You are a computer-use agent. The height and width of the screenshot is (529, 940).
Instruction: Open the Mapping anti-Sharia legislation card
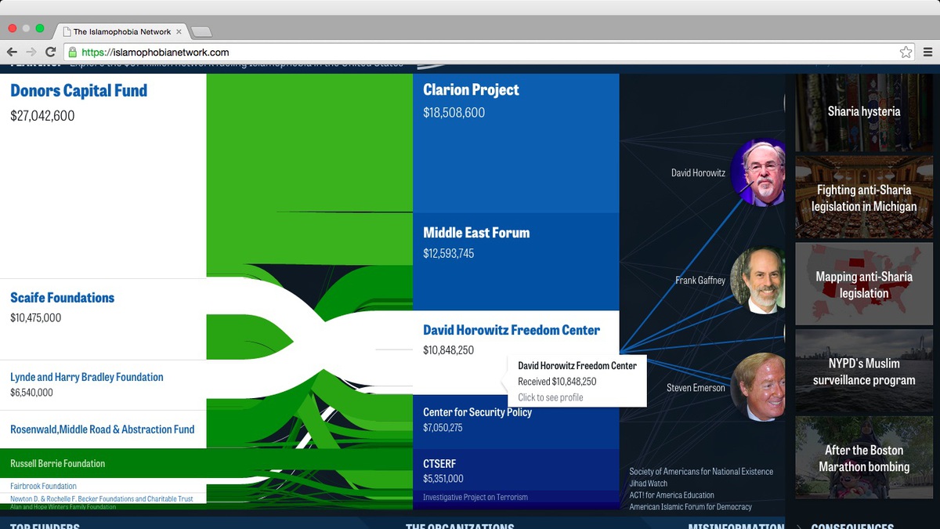coord(864,284)
